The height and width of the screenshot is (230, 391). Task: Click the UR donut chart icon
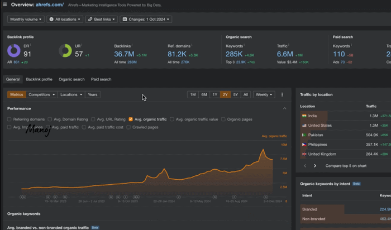tap(65, 51)
